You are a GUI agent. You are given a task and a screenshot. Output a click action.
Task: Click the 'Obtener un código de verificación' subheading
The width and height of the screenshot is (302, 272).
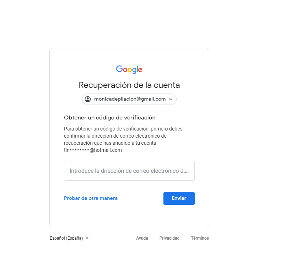tap(109, 118)
